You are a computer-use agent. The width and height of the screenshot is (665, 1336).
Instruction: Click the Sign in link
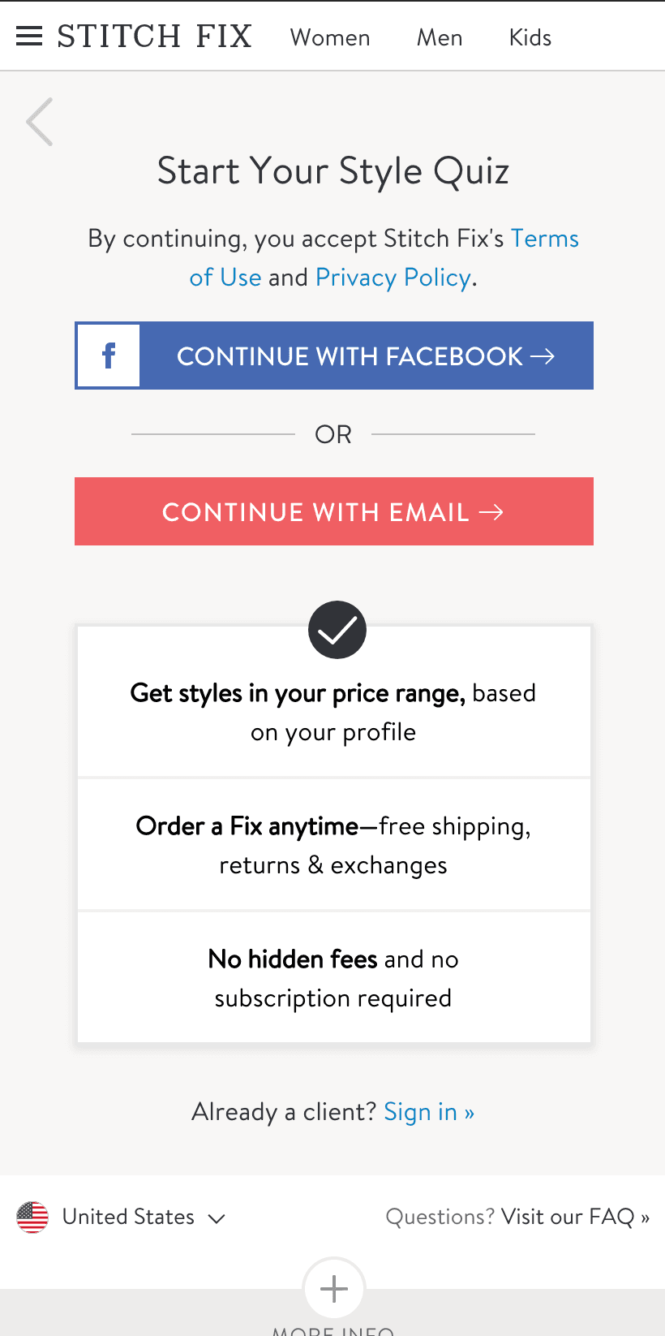(429, 1112)
